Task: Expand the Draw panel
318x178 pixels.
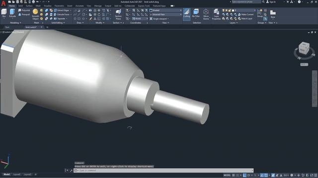Action: [80, 23]
